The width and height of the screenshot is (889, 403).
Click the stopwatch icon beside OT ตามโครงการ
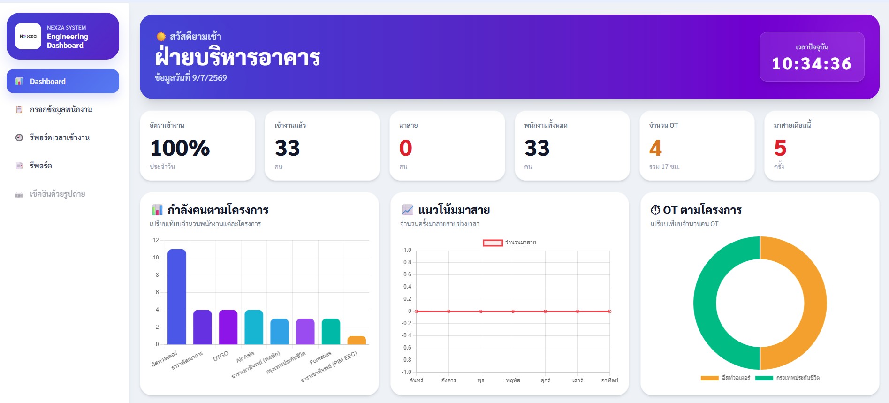(x=655, y=210)
